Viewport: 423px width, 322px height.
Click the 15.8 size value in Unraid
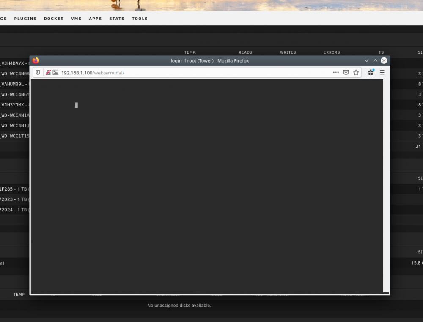pyautogui.click(x=417, y=263)
